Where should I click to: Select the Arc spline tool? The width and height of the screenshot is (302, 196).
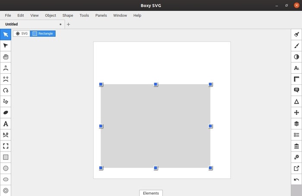pos(6,90)
